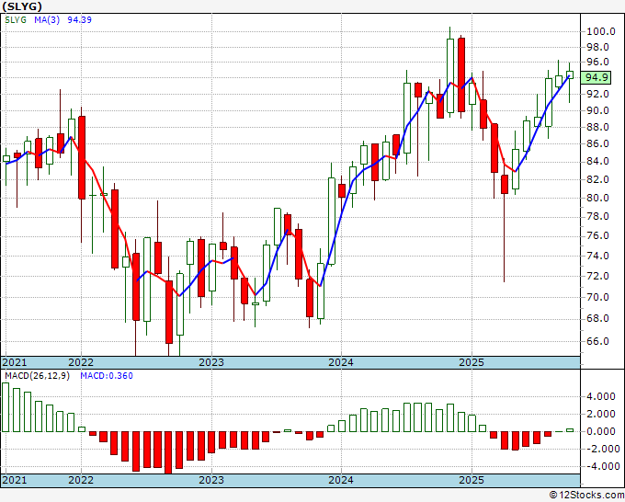Click the highlighted 94.9 current price tag
The image size is (625, 502).
point(596,77)
